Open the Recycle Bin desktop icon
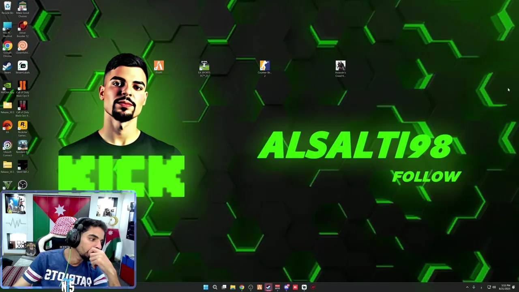This screenshot has width=519, height=292. click(x=7, y=8)
